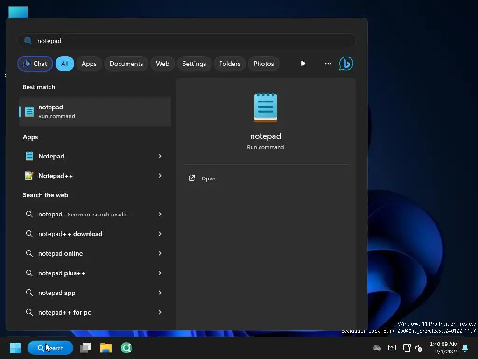The image size is (478, 359).
Task: Expand 'notepad++ for pc' chevron
Action: coord(160,312)
